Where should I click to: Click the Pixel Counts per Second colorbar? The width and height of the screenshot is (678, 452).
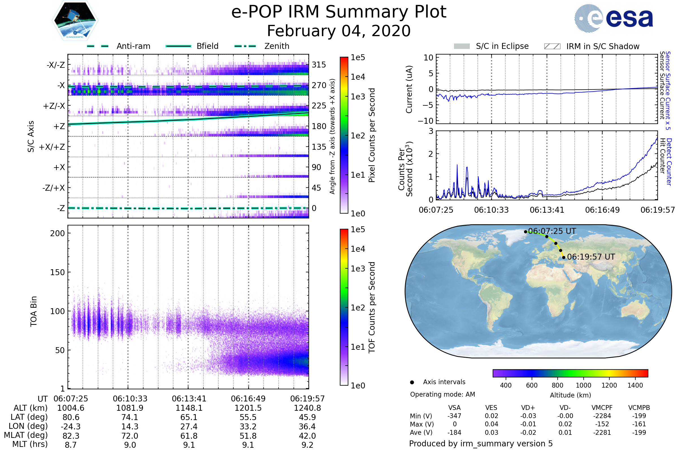click(x=344, y=135)
